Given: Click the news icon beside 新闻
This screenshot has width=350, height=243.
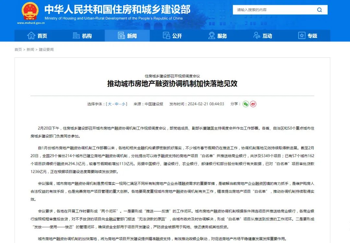Looking at the screenshot, I should pyautogui.click(x=121, y=36).
